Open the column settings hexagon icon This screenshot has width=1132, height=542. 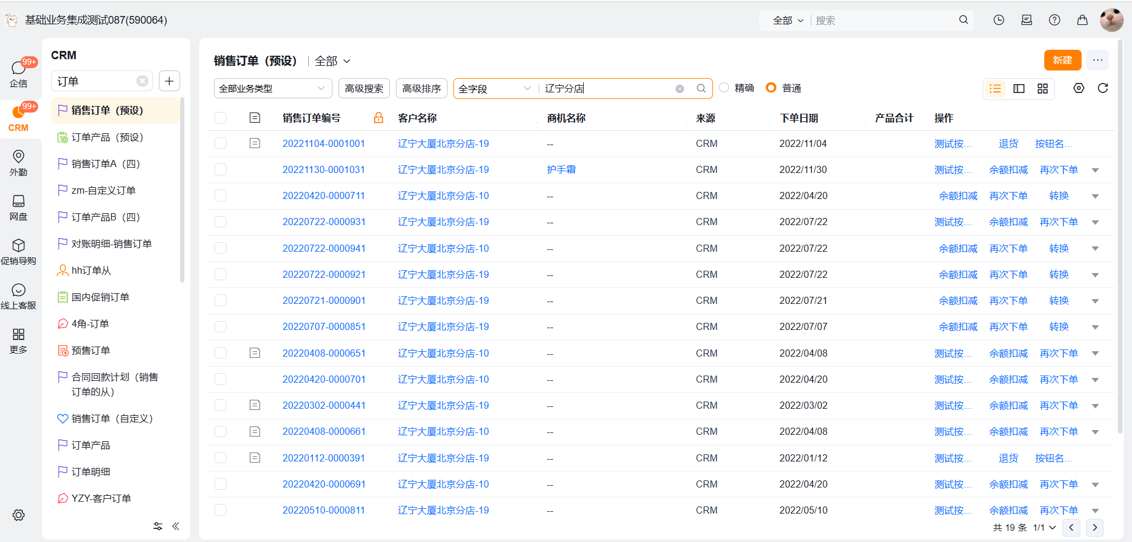(x=1079, y=88)
